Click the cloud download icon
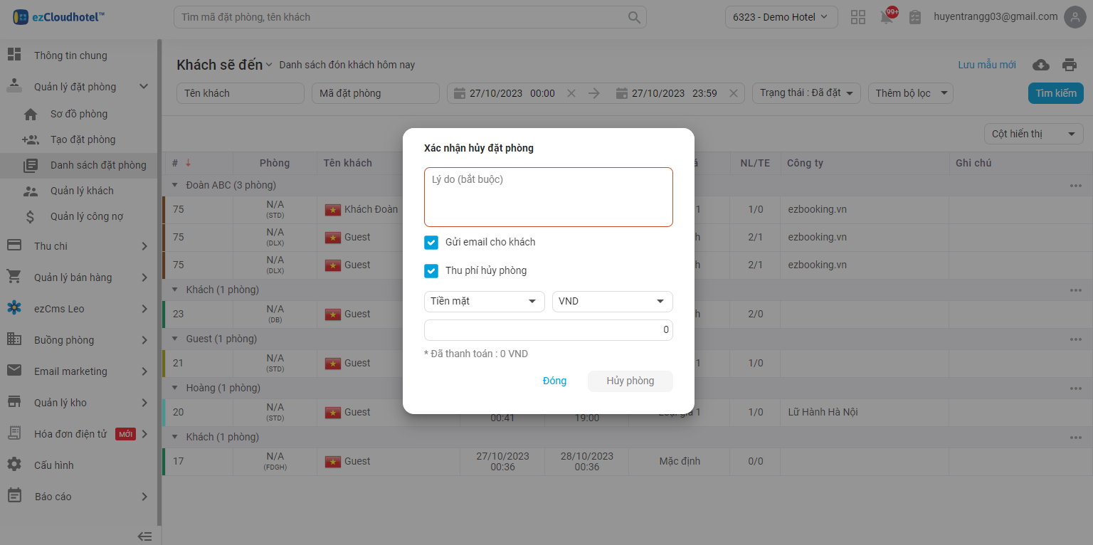The width and height of the screenshot is (1093, 545). click(x=1041, y=65)
